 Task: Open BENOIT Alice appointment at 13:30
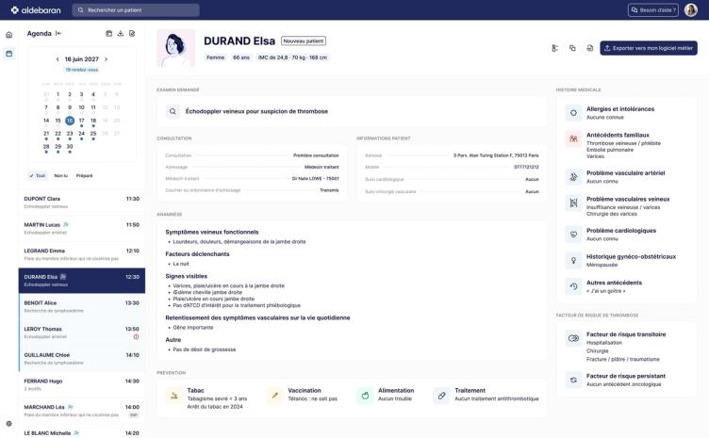[x=82, y=307]
